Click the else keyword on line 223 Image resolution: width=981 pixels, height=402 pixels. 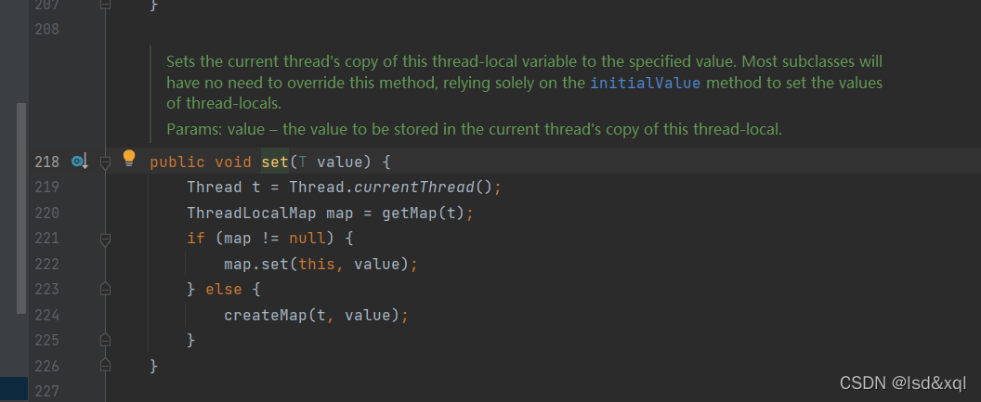tap(223, 290)
